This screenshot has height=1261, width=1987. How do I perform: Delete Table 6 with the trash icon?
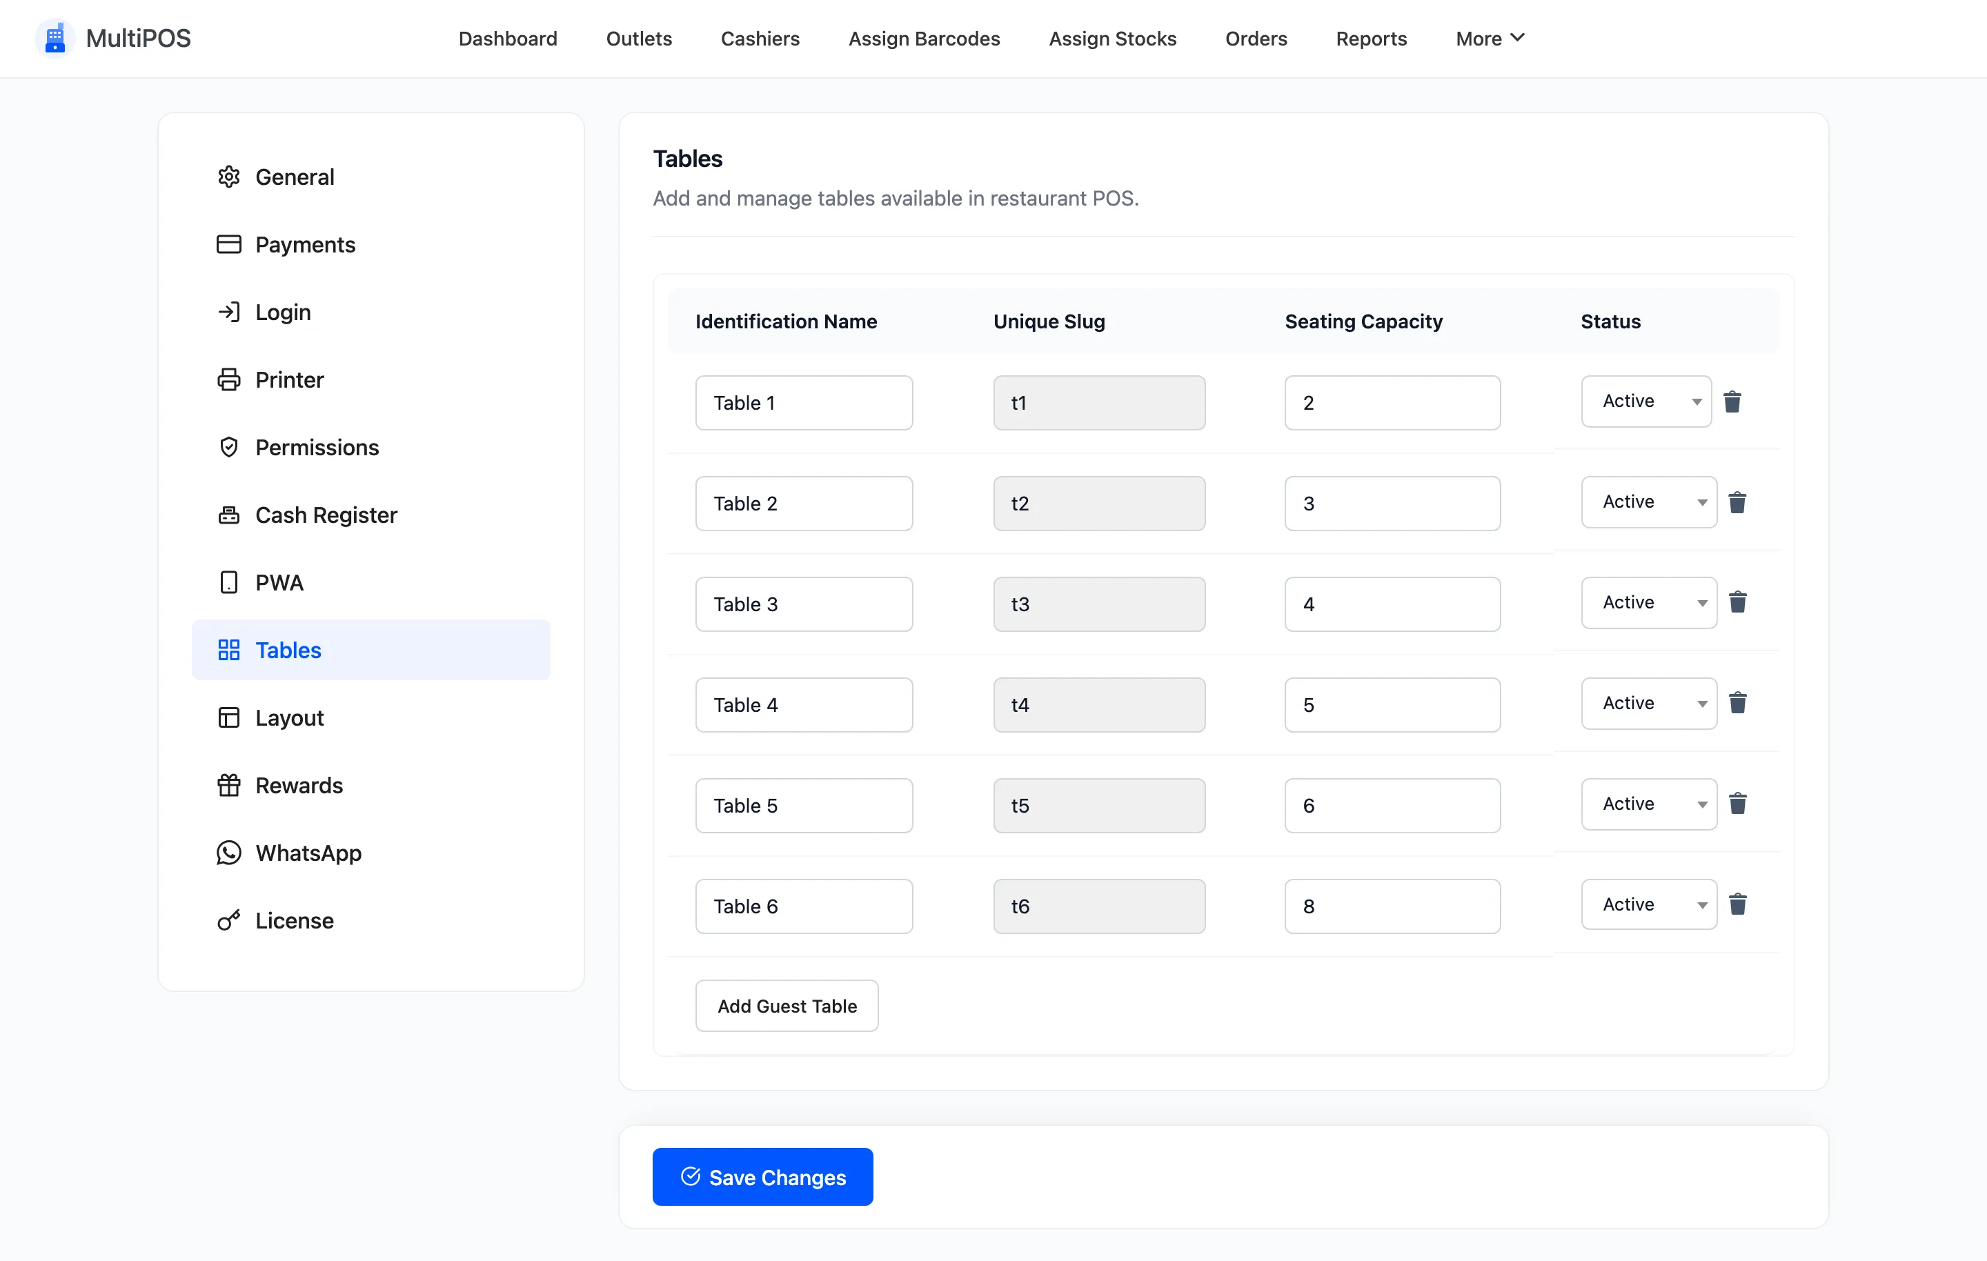click(x=1737, y=904)
